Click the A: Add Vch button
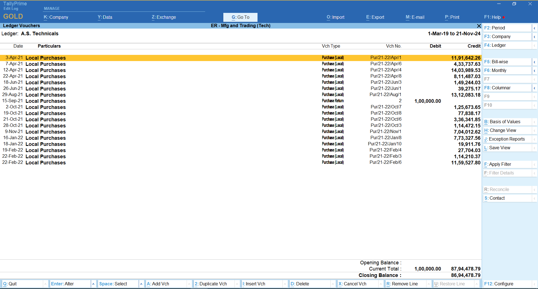The width and height of the screenshot is (538, 289). pos(158,284)
